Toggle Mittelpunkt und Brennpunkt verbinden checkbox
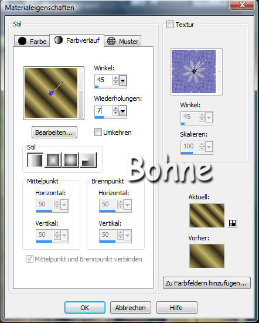Screen dimensions: 259x323 (x=29, y=259)
